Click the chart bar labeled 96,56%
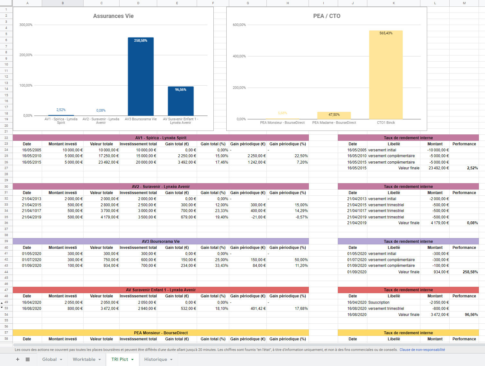This screenshot has width=485, height=366. pos(181,101)
